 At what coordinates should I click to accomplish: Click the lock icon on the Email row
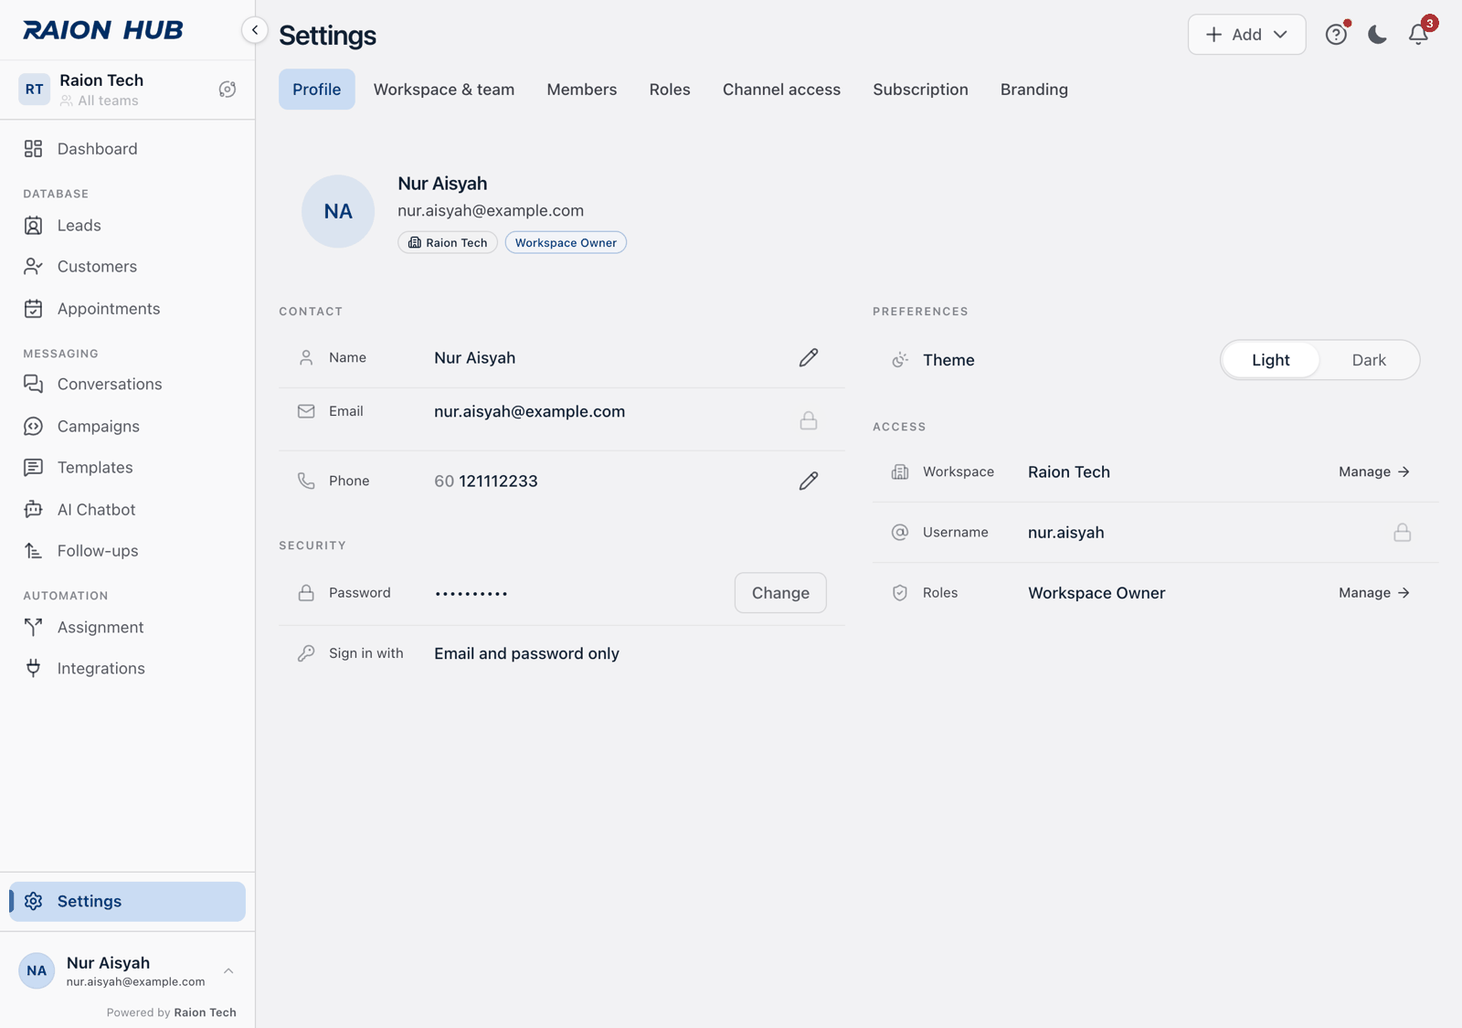coord(809,420)
